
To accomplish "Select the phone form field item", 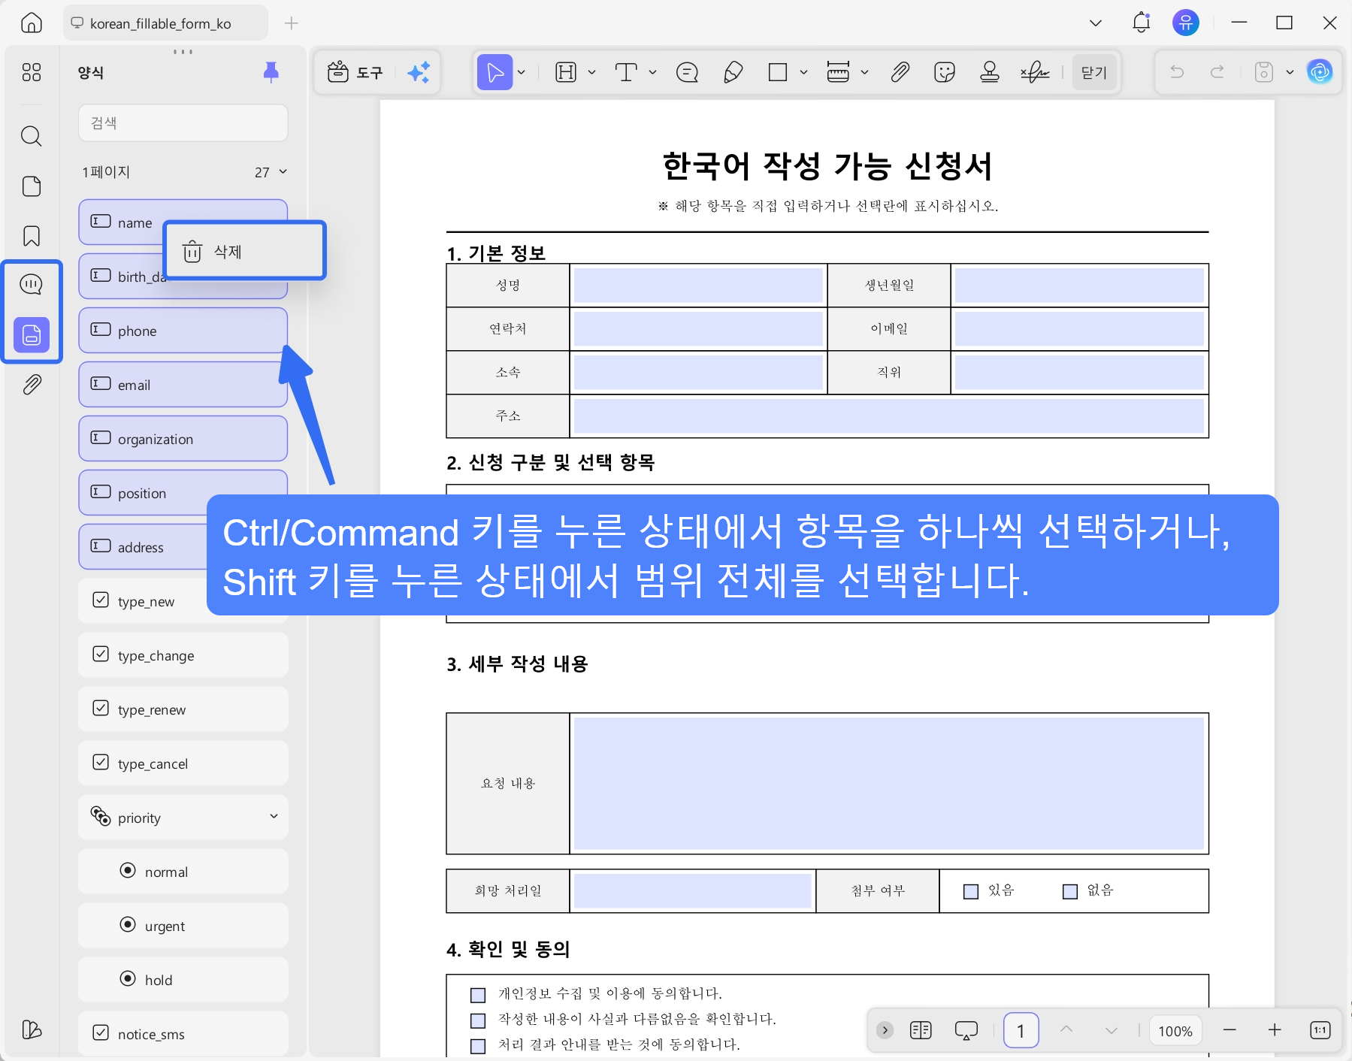I will (183, 331).
